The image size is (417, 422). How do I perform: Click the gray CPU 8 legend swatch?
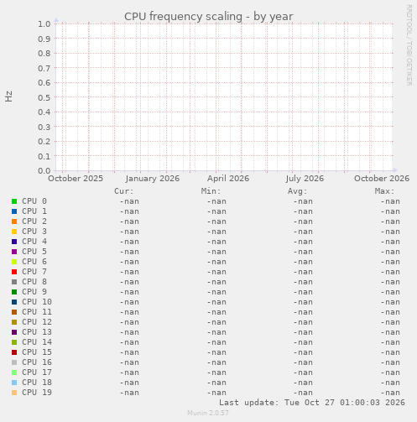point(14,282)
